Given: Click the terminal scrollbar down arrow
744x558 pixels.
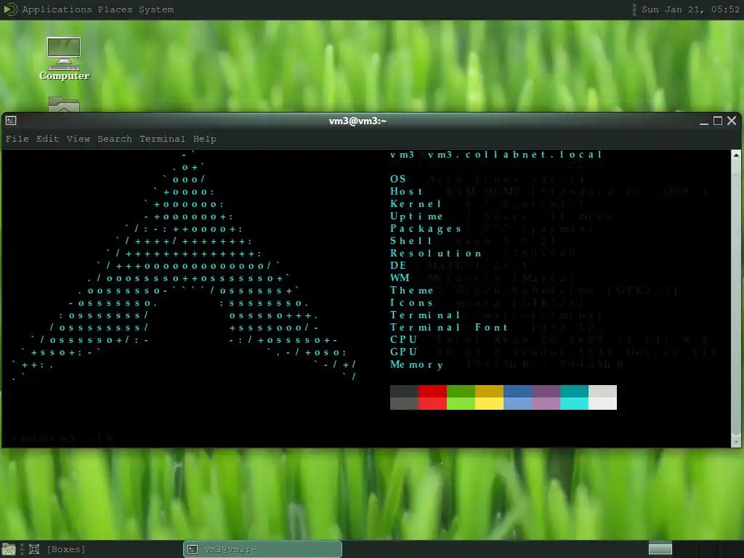Looking at the screenshot, I should click(x=736, y=442).
